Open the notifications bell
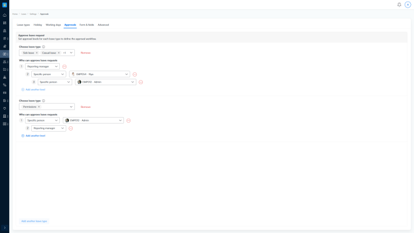414x233 pixels. 399,4
